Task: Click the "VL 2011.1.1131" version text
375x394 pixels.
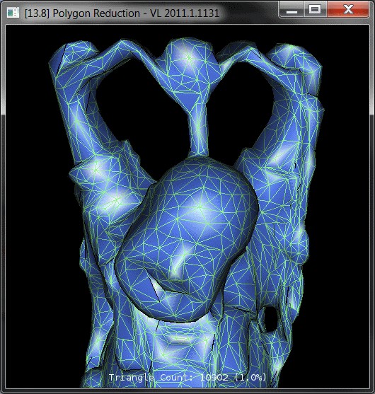Action: click(185, 13)
